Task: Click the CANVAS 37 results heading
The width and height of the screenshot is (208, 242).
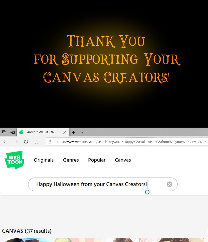Action: click(27, 231)
